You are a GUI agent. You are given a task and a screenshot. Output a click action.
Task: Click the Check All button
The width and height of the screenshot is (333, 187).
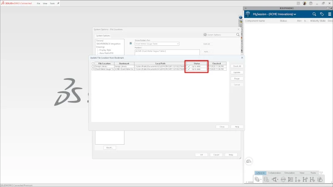(237, 66)
